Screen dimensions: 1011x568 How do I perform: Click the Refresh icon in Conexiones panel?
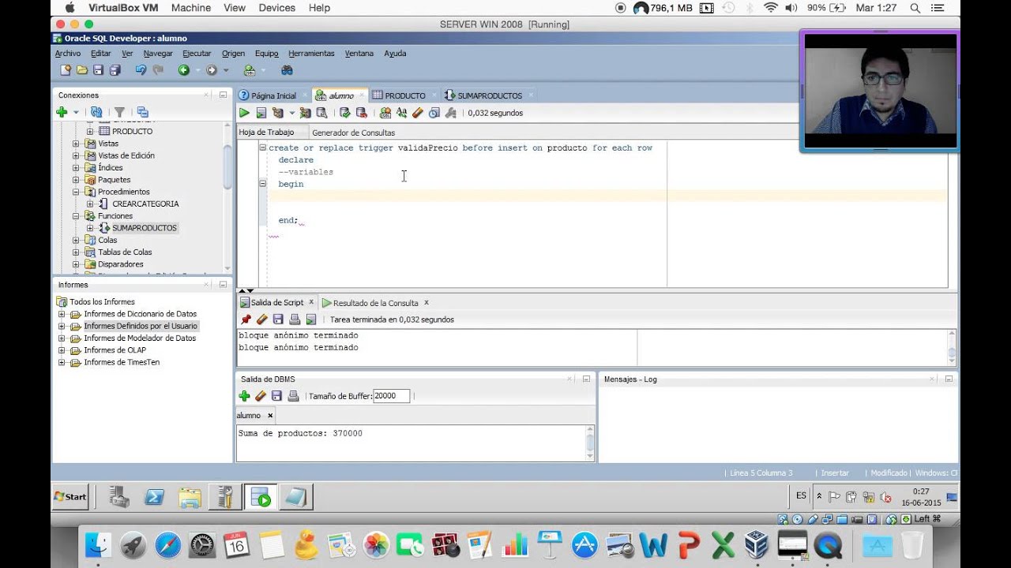tap(96, 112)
